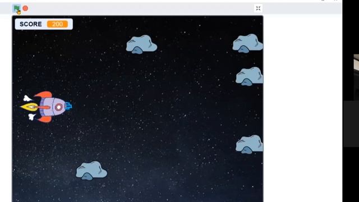The height and width of the screenshot is (202, 359).
Task: Click the SCORE variable monitor
Action: point(44,24)
